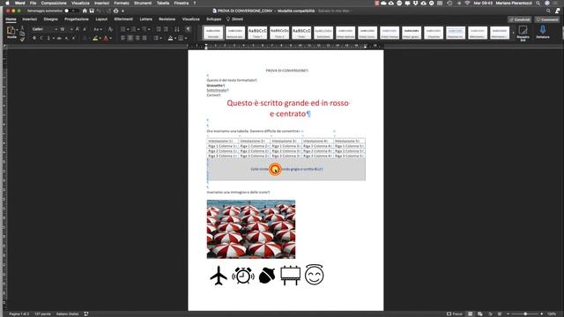Apply red font color

pyautogui.click(x=106, y=38)
